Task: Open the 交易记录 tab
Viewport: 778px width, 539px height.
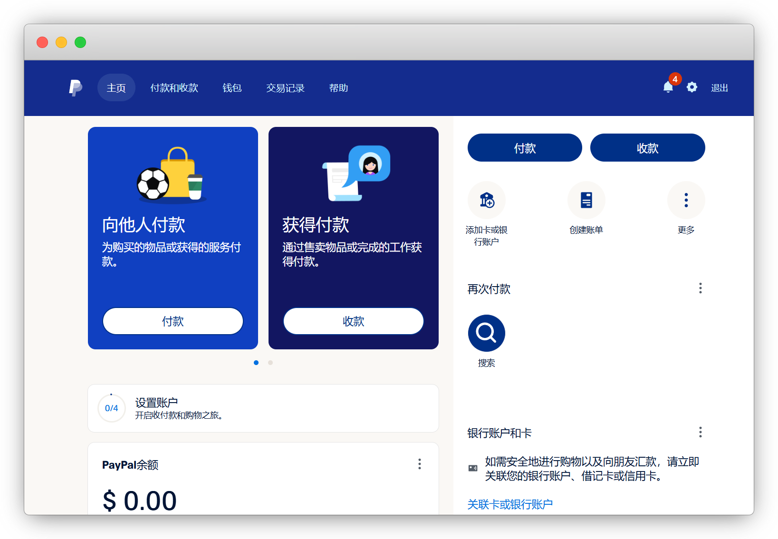Action: [x=285, y=88]
